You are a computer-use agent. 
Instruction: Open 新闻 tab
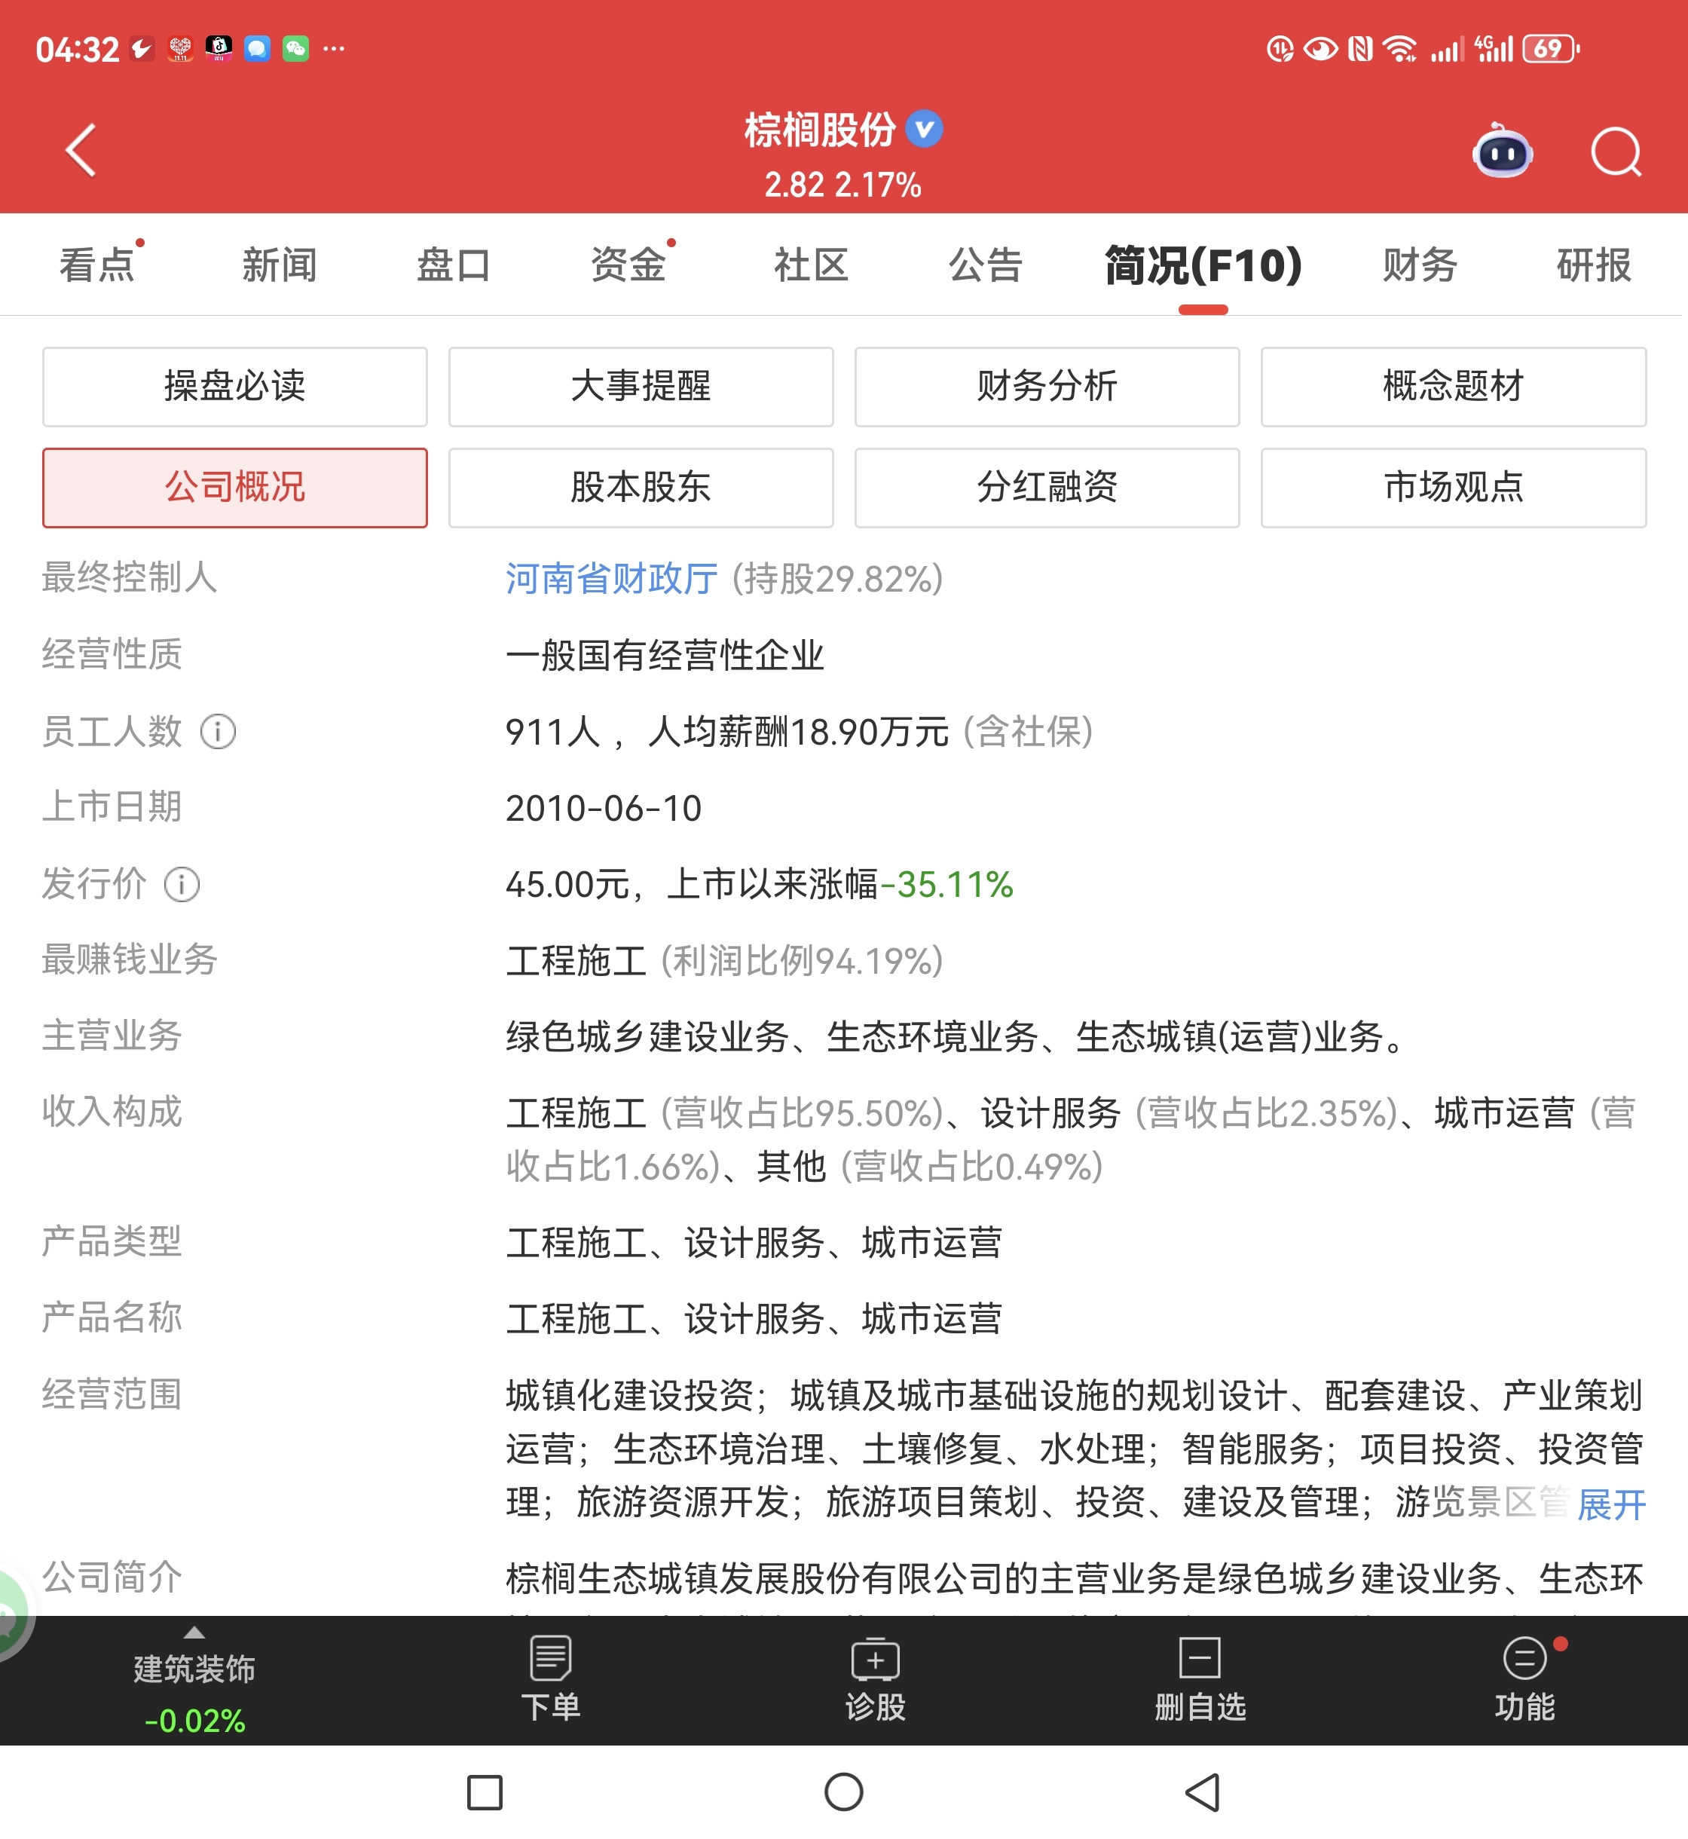click(280, 265)
